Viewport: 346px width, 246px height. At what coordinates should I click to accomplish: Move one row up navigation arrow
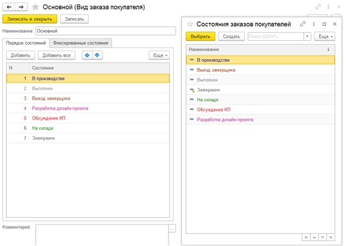click(x=314, y=237)
